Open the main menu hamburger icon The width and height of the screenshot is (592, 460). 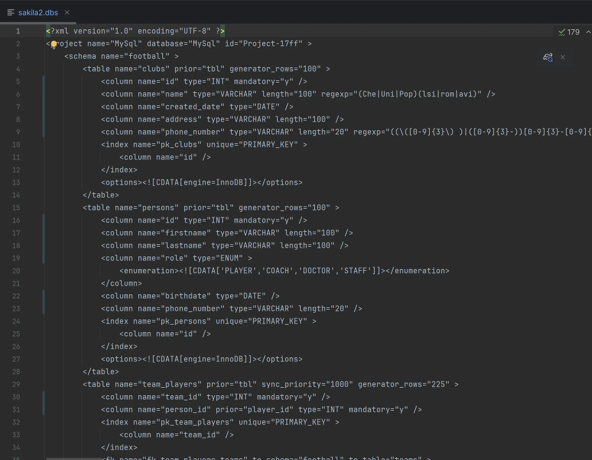click(10, 11)
